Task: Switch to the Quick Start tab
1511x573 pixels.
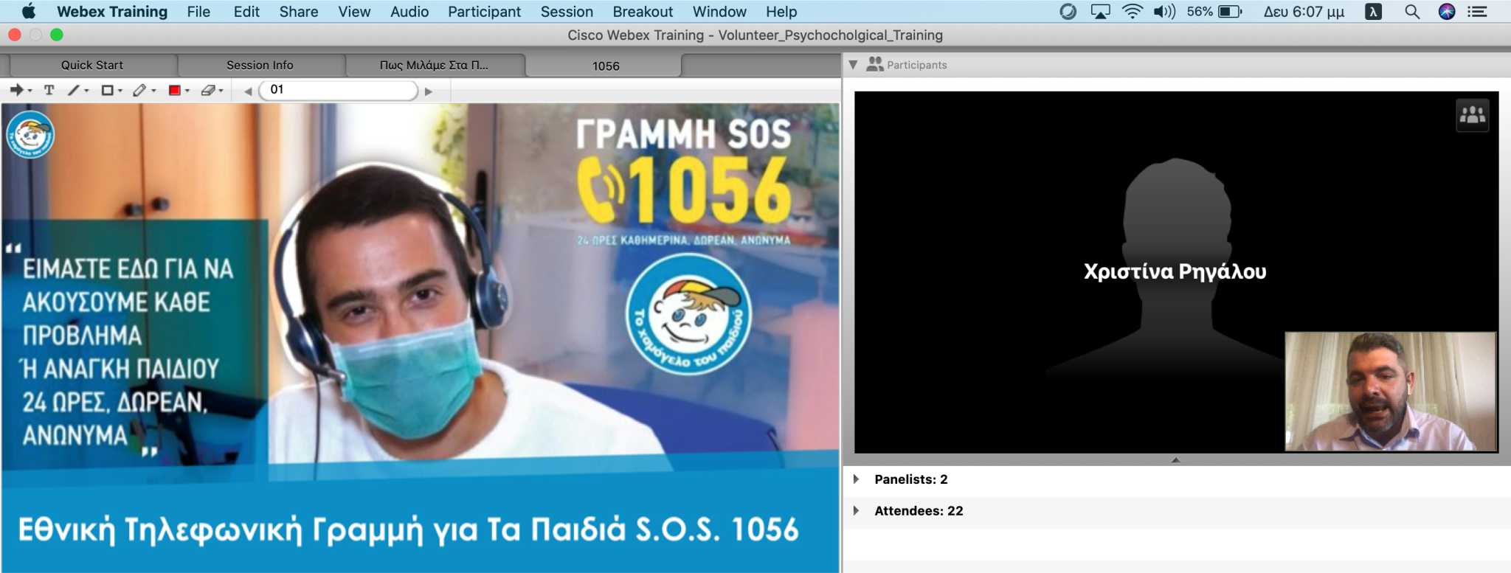Action: [x=92, y=65]
